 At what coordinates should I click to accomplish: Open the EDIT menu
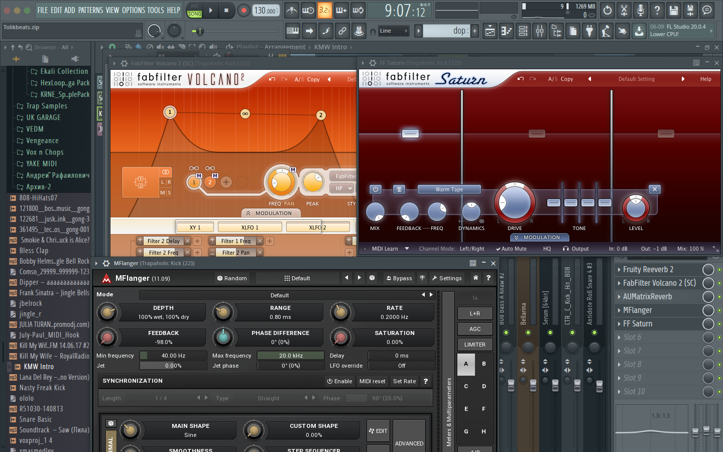tap(56, 10)
